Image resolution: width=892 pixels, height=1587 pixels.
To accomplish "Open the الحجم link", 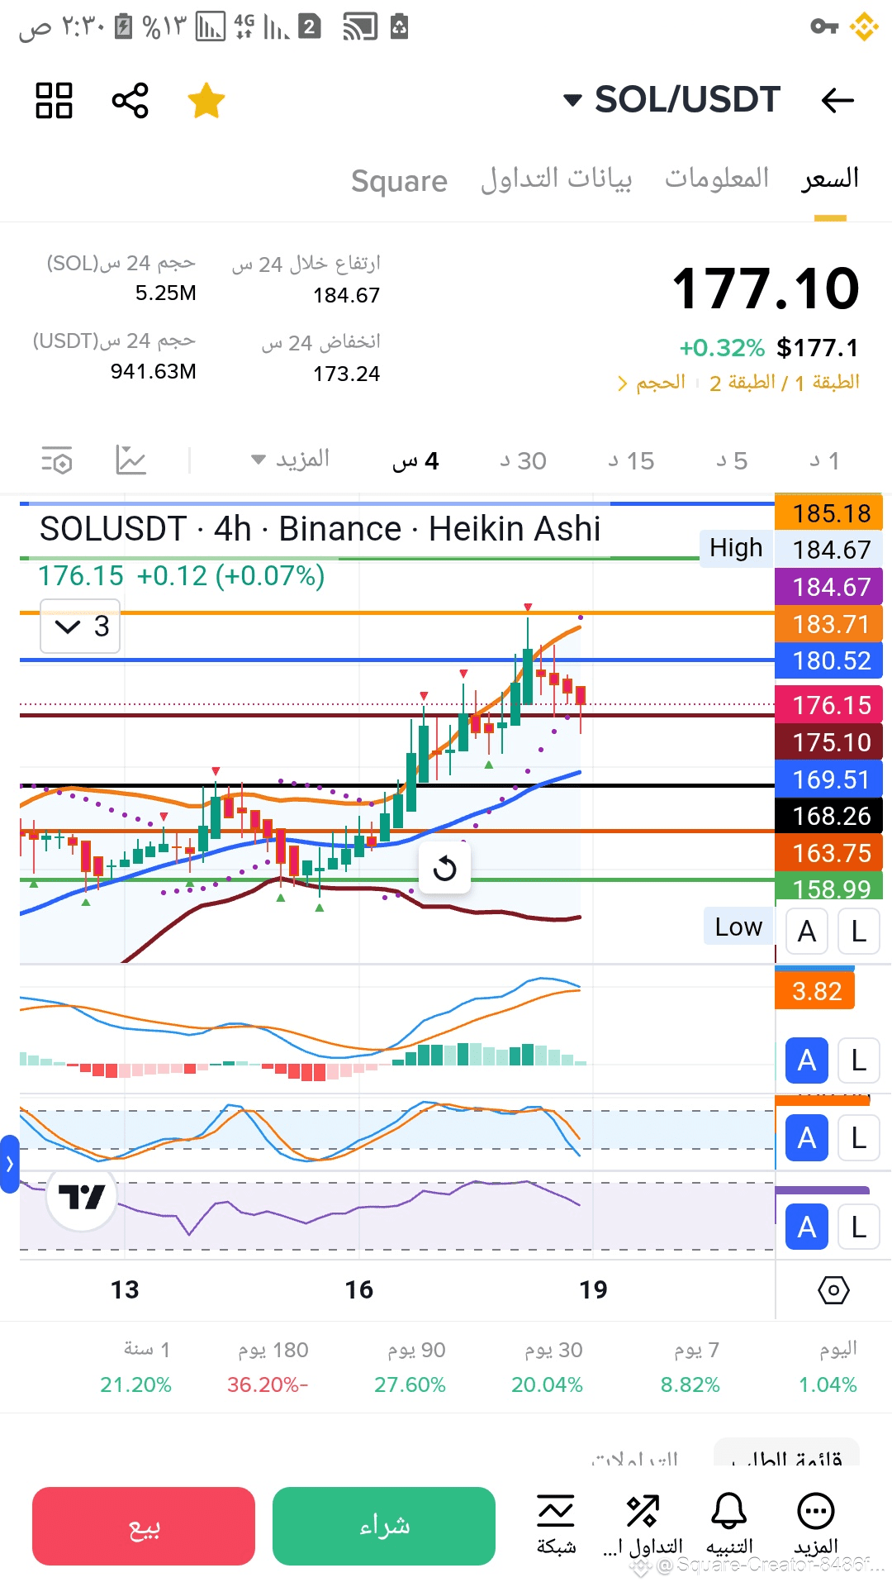I will click(652, 383).
